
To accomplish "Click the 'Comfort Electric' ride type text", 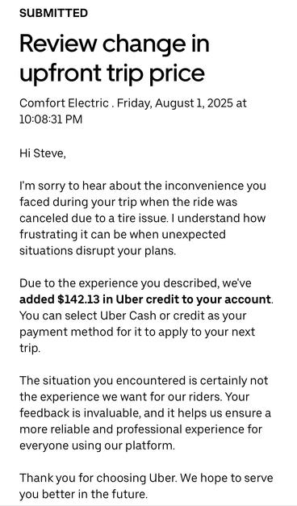I will tap(64, 103).
